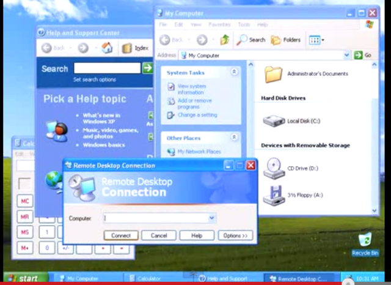391x285 pixels.
Task: Click the MR button in Calculator
Action: [25, 217]
